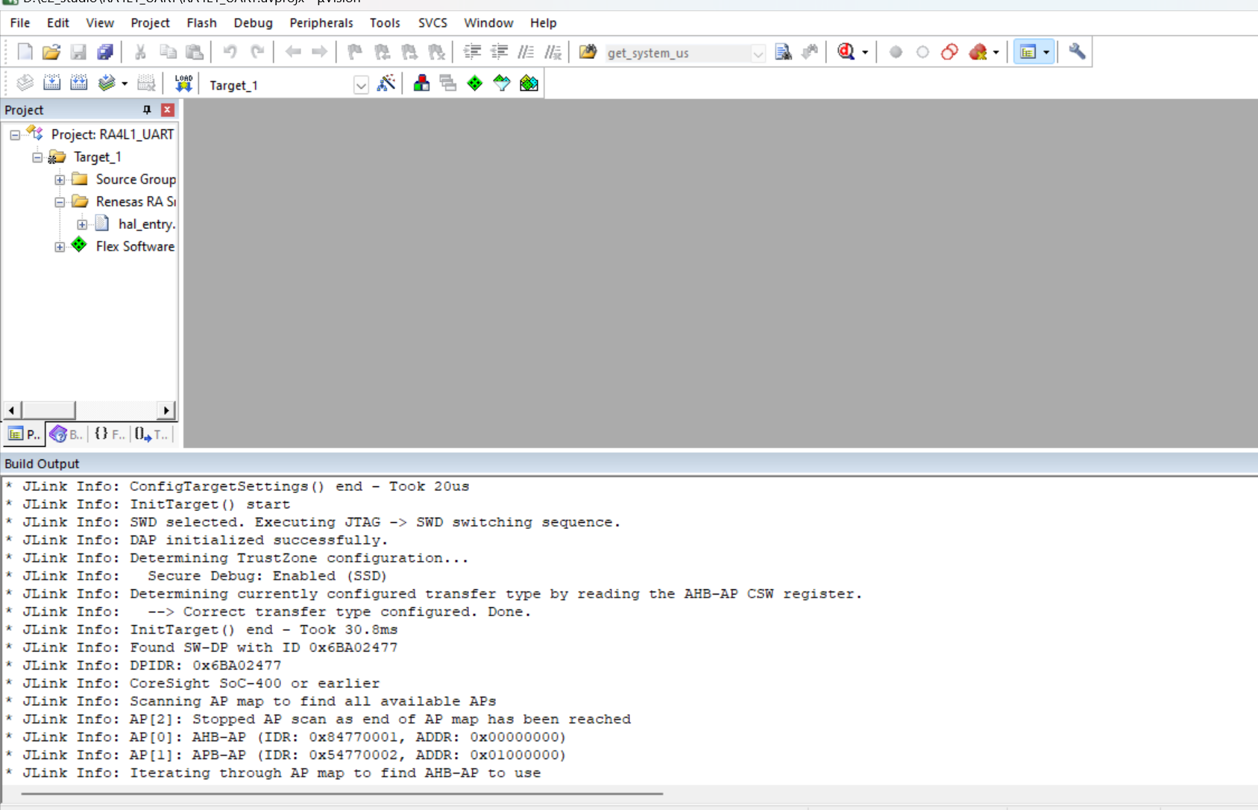Cut selection with the scissors icon
Screen dimensions: 1258x810
[139, 52]
